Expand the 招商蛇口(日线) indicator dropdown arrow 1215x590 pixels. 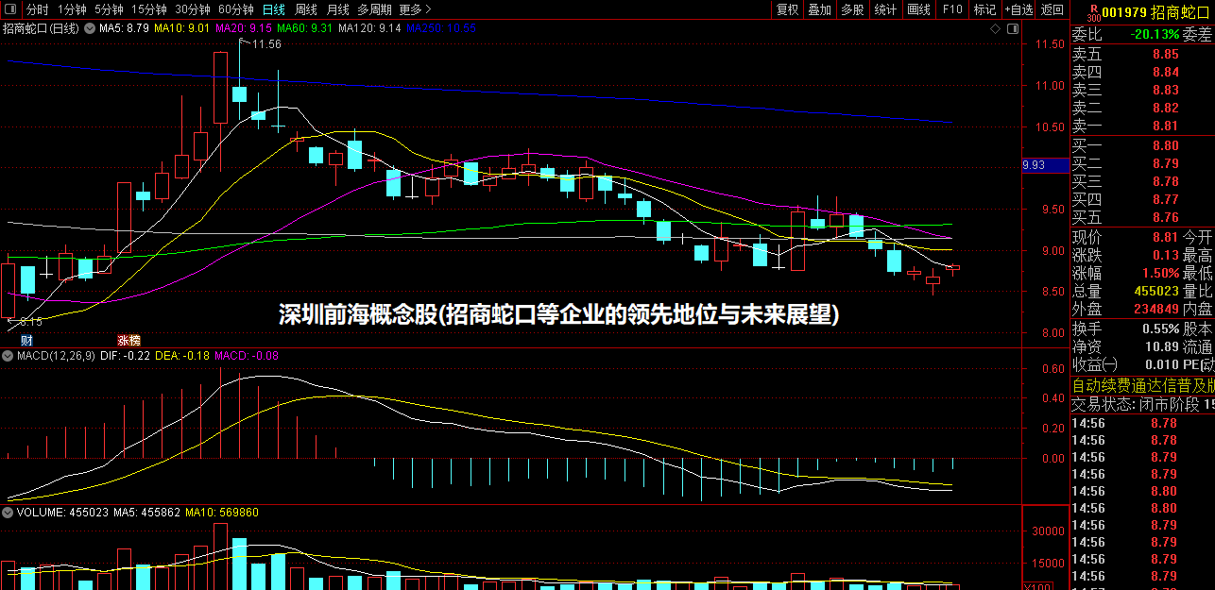[89, 28]
